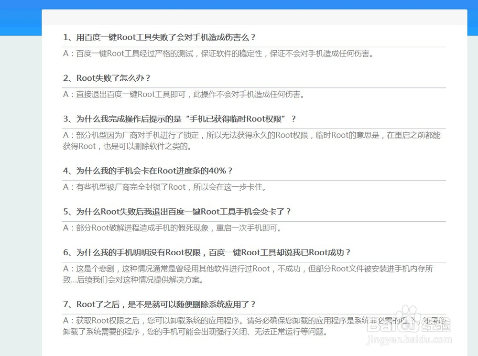Click answer line 卸载了系统需要的程序

[195, 332]
